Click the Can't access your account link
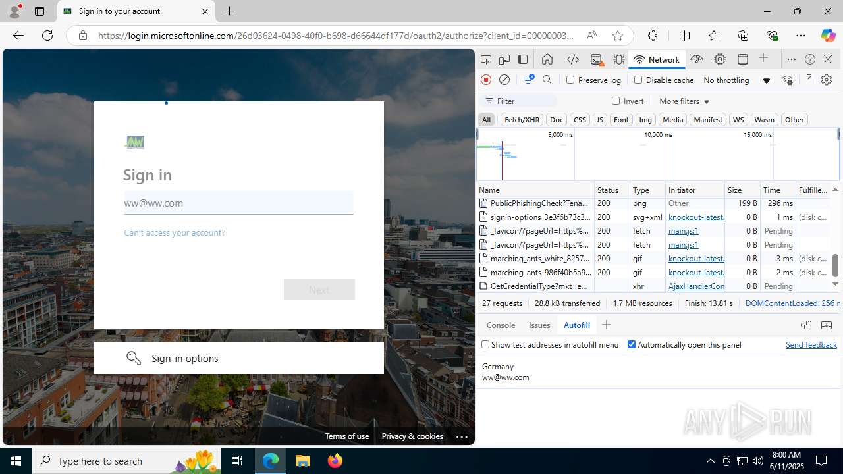This screenshot has width=843, height=474. [x=175, y=232]
